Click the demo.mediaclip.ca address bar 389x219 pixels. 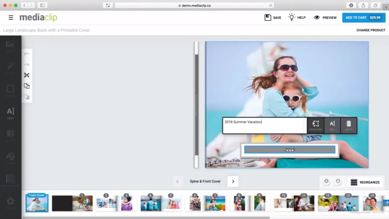click(x=194, y=5)
